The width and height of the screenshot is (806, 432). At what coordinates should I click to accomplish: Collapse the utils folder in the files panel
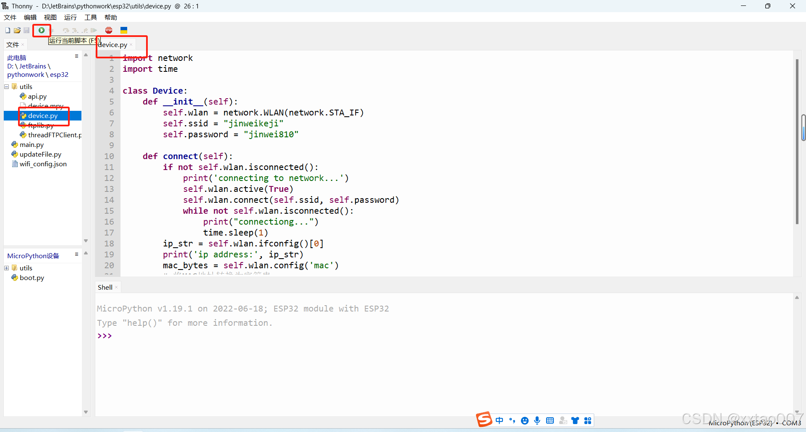[6, 86]
